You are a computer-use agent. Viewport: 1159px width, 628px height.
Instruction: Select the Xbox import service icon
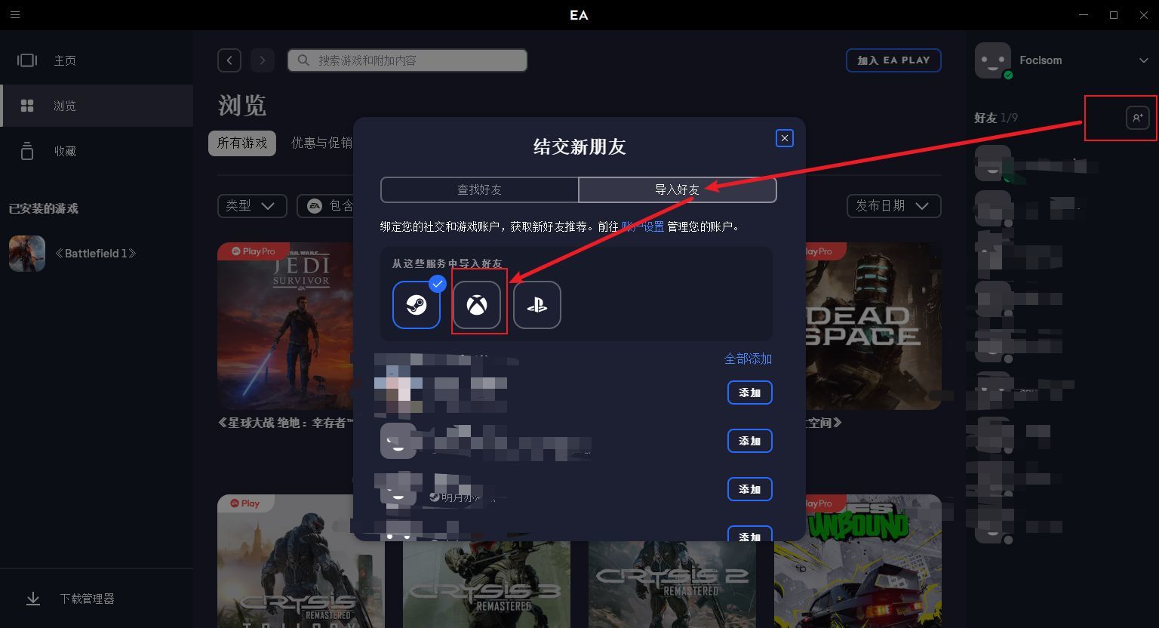tap(477, 305)
